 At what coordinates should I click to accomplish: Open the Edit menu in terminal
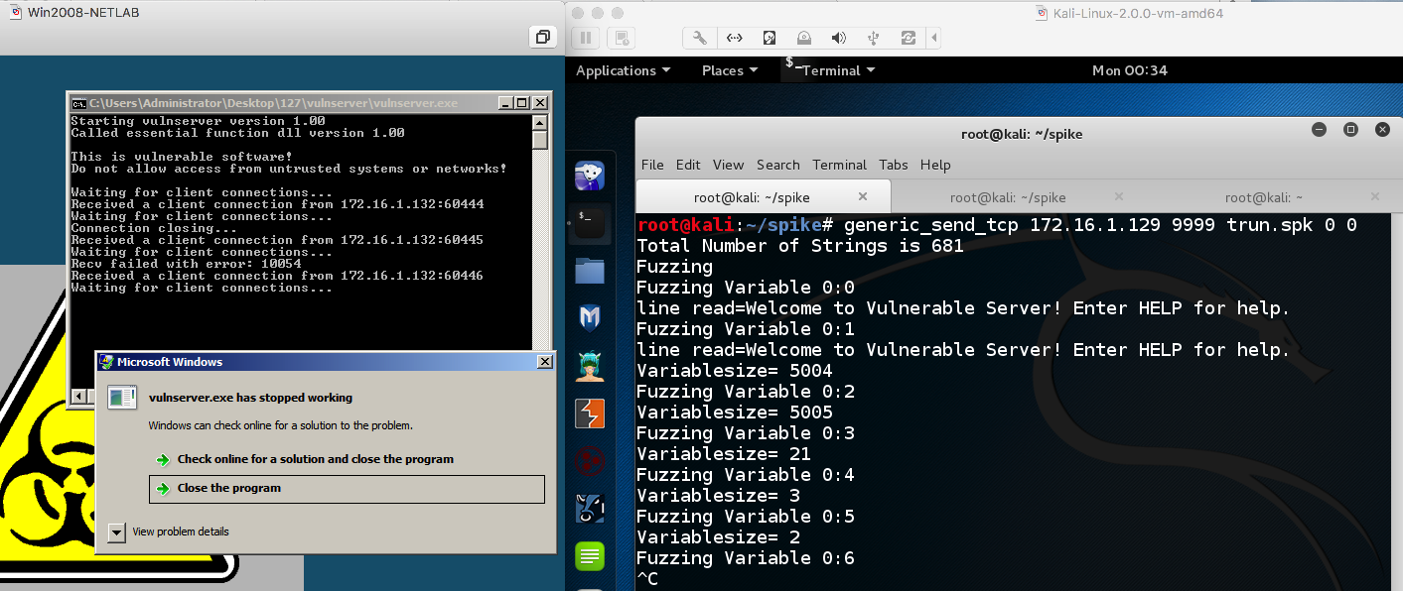click(688, 165)
